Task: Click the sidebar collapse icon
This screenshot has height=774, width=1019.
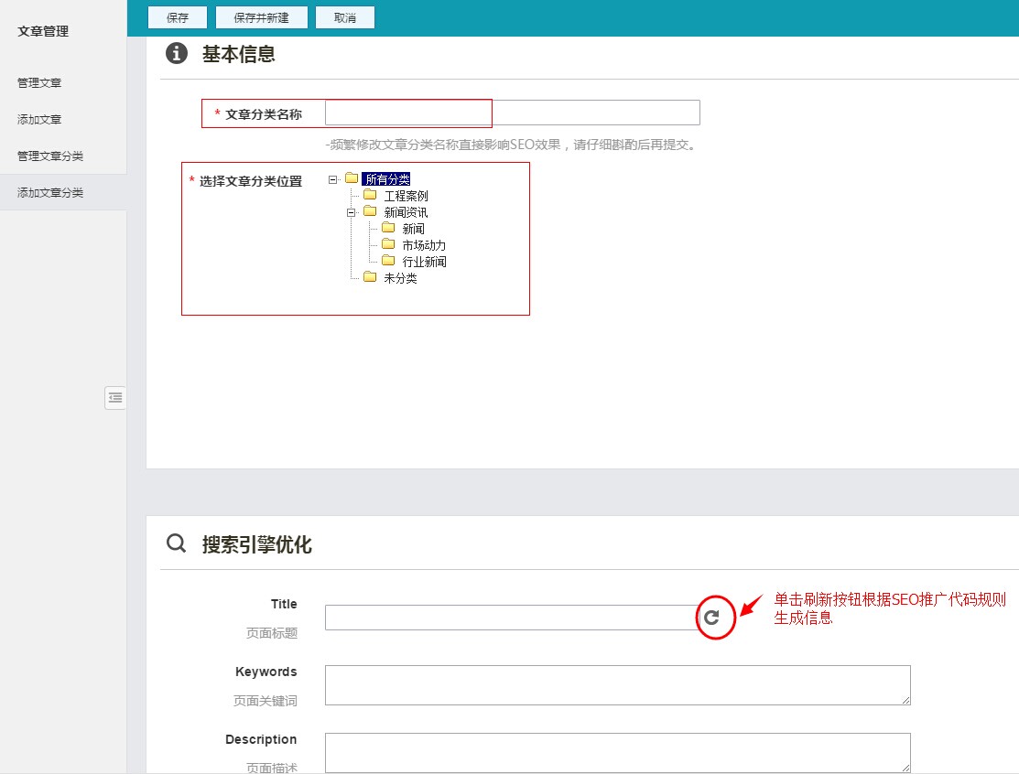Action: click(114, 397)
